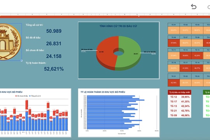
Task: Select the voted count value 26.831
Action: [54, 44]
